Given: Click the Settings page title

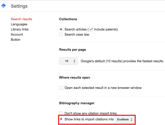Looking at the screenshot, I should click(x=19, y=6).
